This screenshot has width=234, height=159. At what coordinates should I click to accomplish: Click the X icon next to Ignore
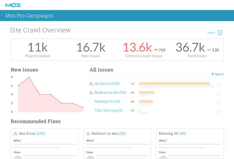[x=213, y=74]
